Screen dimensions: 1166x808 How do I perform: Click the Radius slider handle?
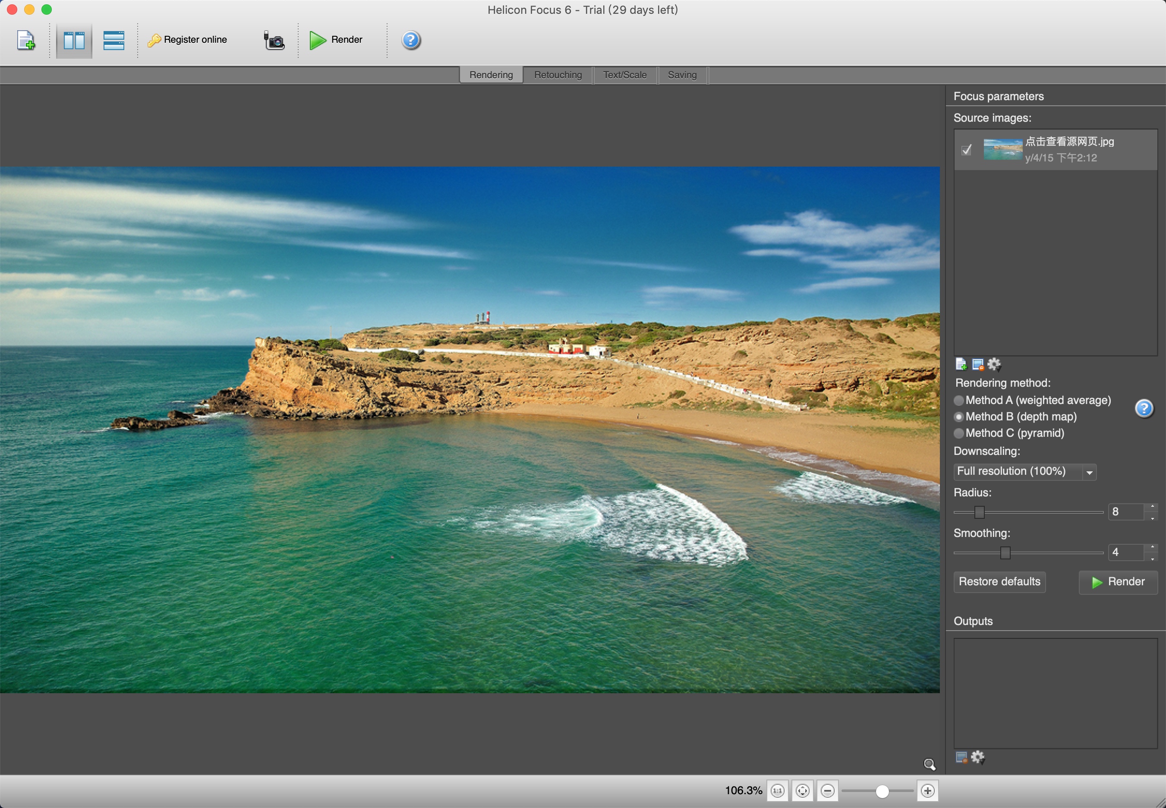[x=979, y=512]
